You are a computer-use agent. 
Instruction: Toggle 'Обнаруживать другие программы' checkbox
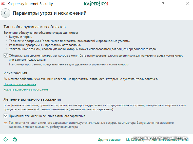click(6, 56)
